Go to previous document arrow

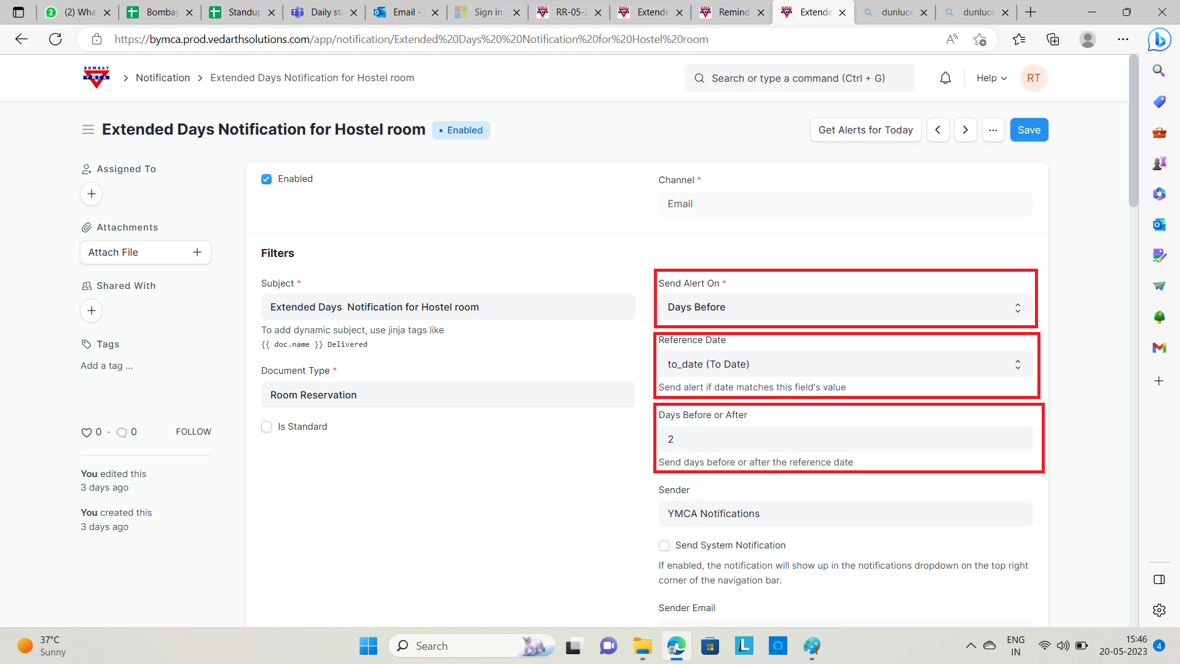tap(938, 130)
